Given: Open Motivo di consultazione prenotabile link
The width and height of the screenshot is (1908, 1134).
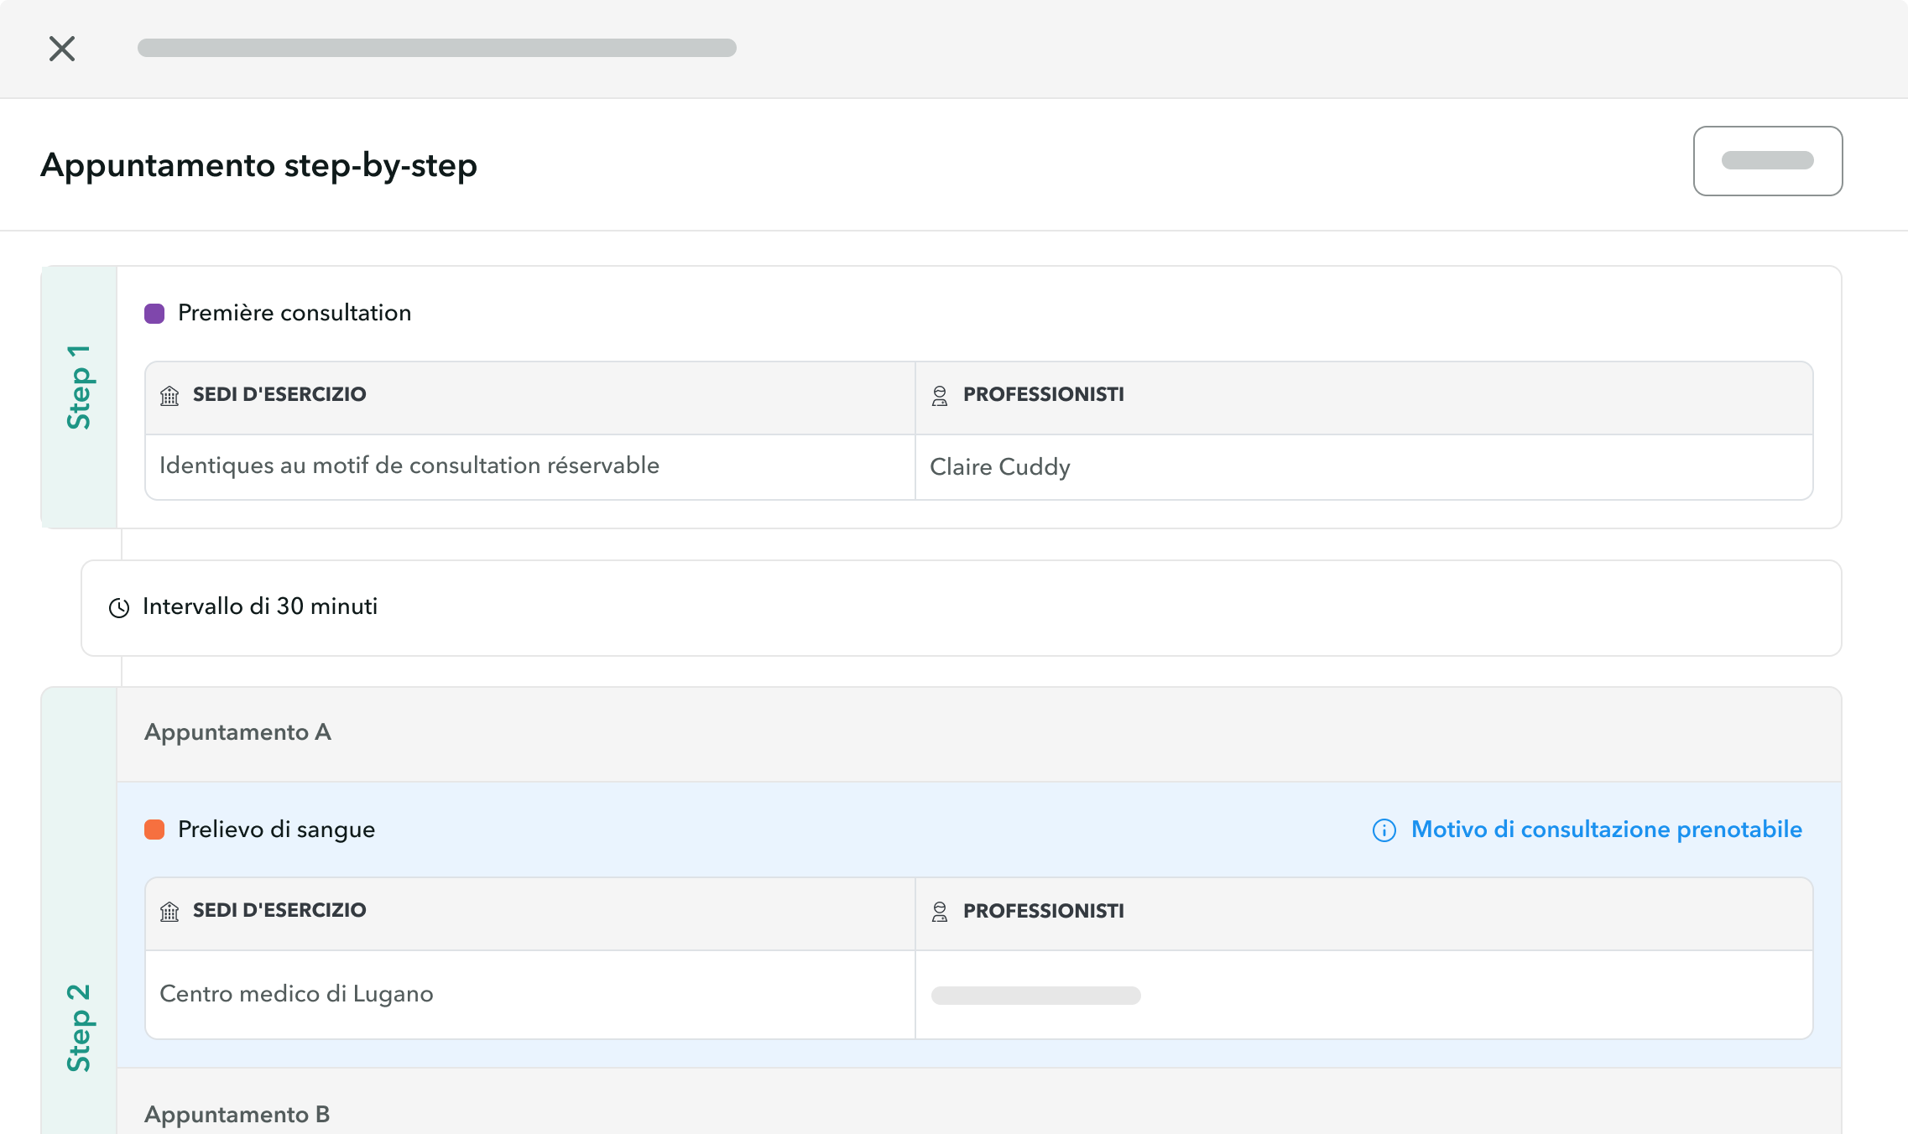Looking at the screenshot, I should [1606, 830].
